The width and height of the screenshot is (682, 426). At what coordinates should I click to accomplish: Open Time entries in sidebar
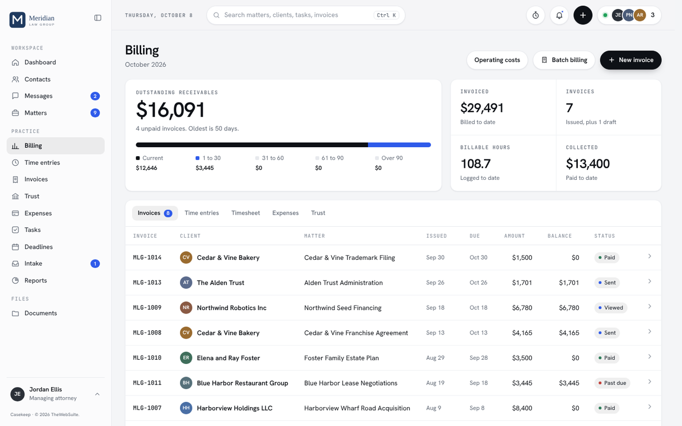pyautogui.click(x=56, y=163)
